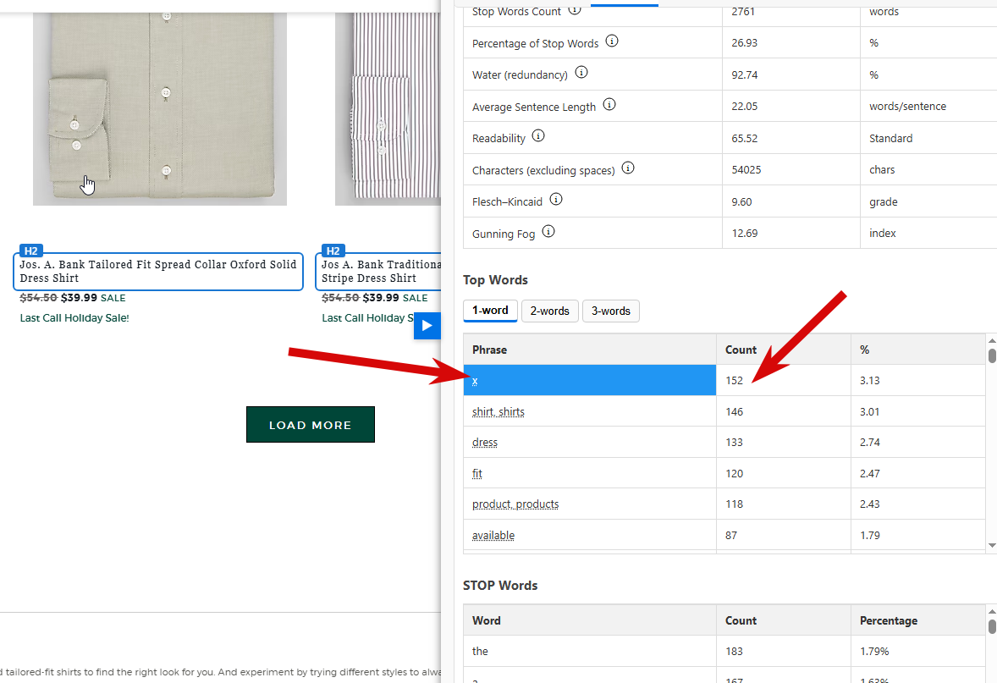Click the Readability value 65.52
This screenshot has width=997, height=683.
point(745,139)
